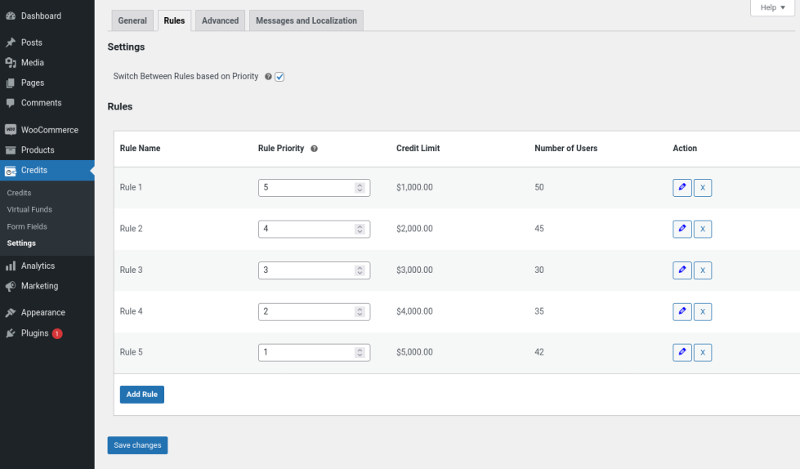Open WooCommerce from the sidebar

point(49,130)
